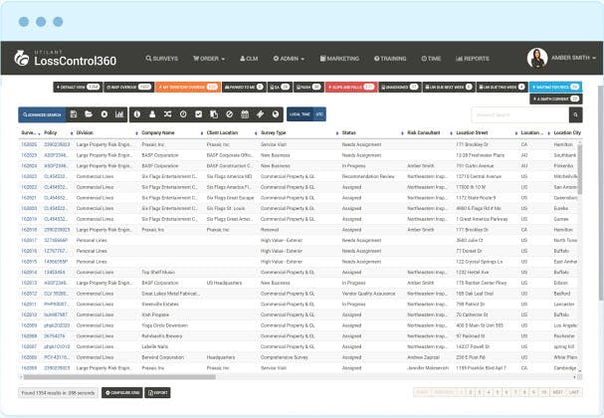Click the Configure Grid button
The height and width of the screenshot is (418, 604).
pyautogui.click(x=122, y=393)
